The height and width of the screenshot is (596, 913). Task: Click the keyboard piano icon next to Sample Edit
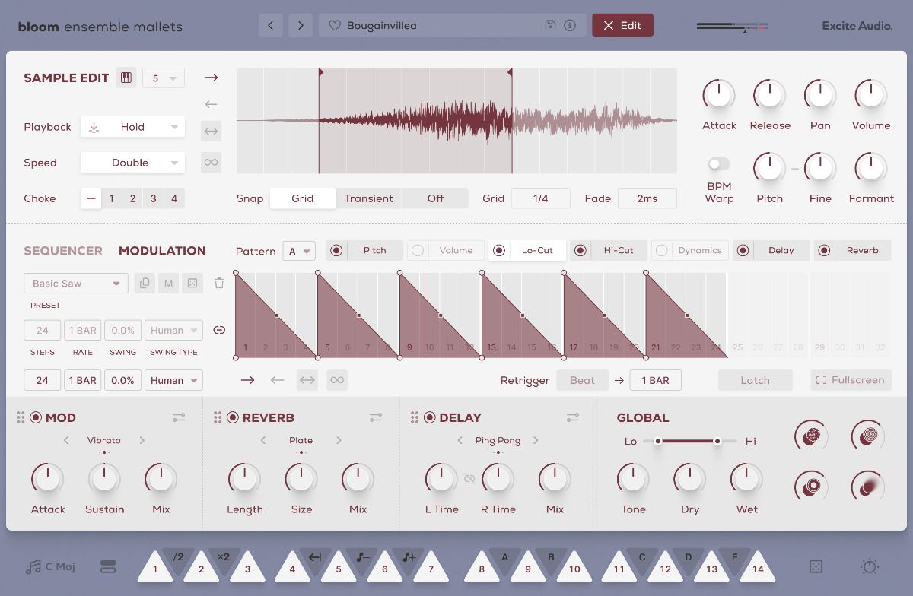(126, 78)
